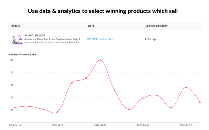Image resolution: width=209 pixels, height=130 pixels.
Task: Click the Store column header
Action: pos(91,26)
